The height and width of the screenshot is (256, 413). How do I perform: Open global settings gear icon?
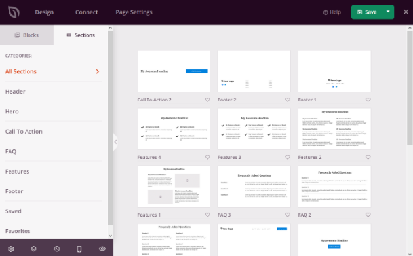(10, 249)
